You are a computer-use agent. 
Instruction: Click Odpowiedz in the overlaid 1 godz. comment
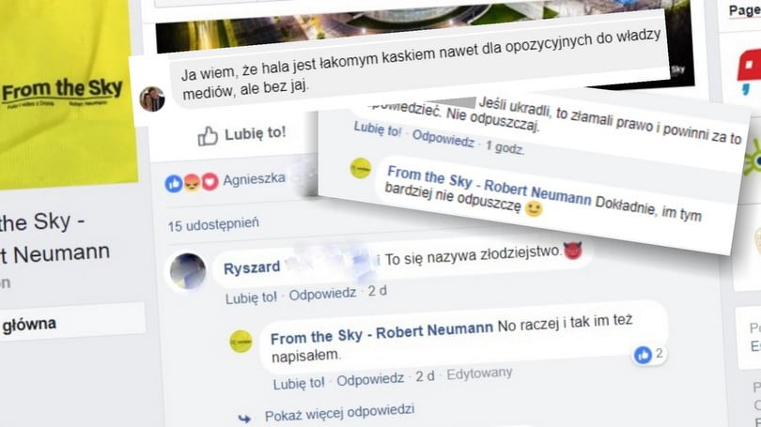(443, 139)
